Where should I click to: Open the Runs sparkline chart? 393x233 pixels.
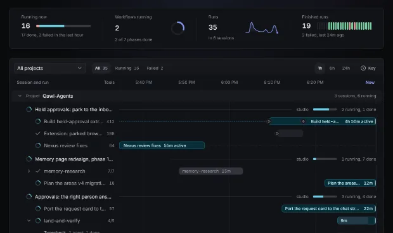click(262, 28)
